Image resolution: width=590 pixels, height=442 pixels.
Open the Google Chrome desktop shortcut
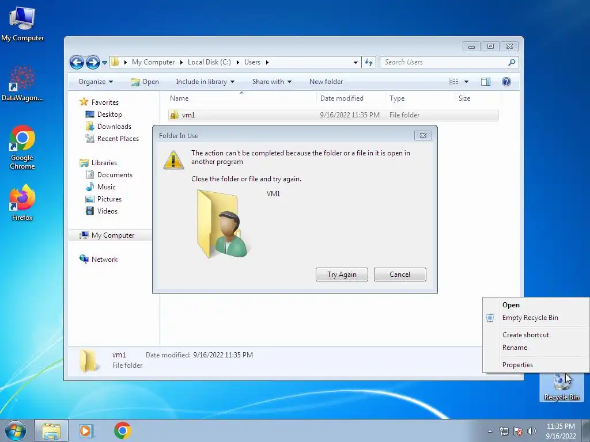pos(22,147)
